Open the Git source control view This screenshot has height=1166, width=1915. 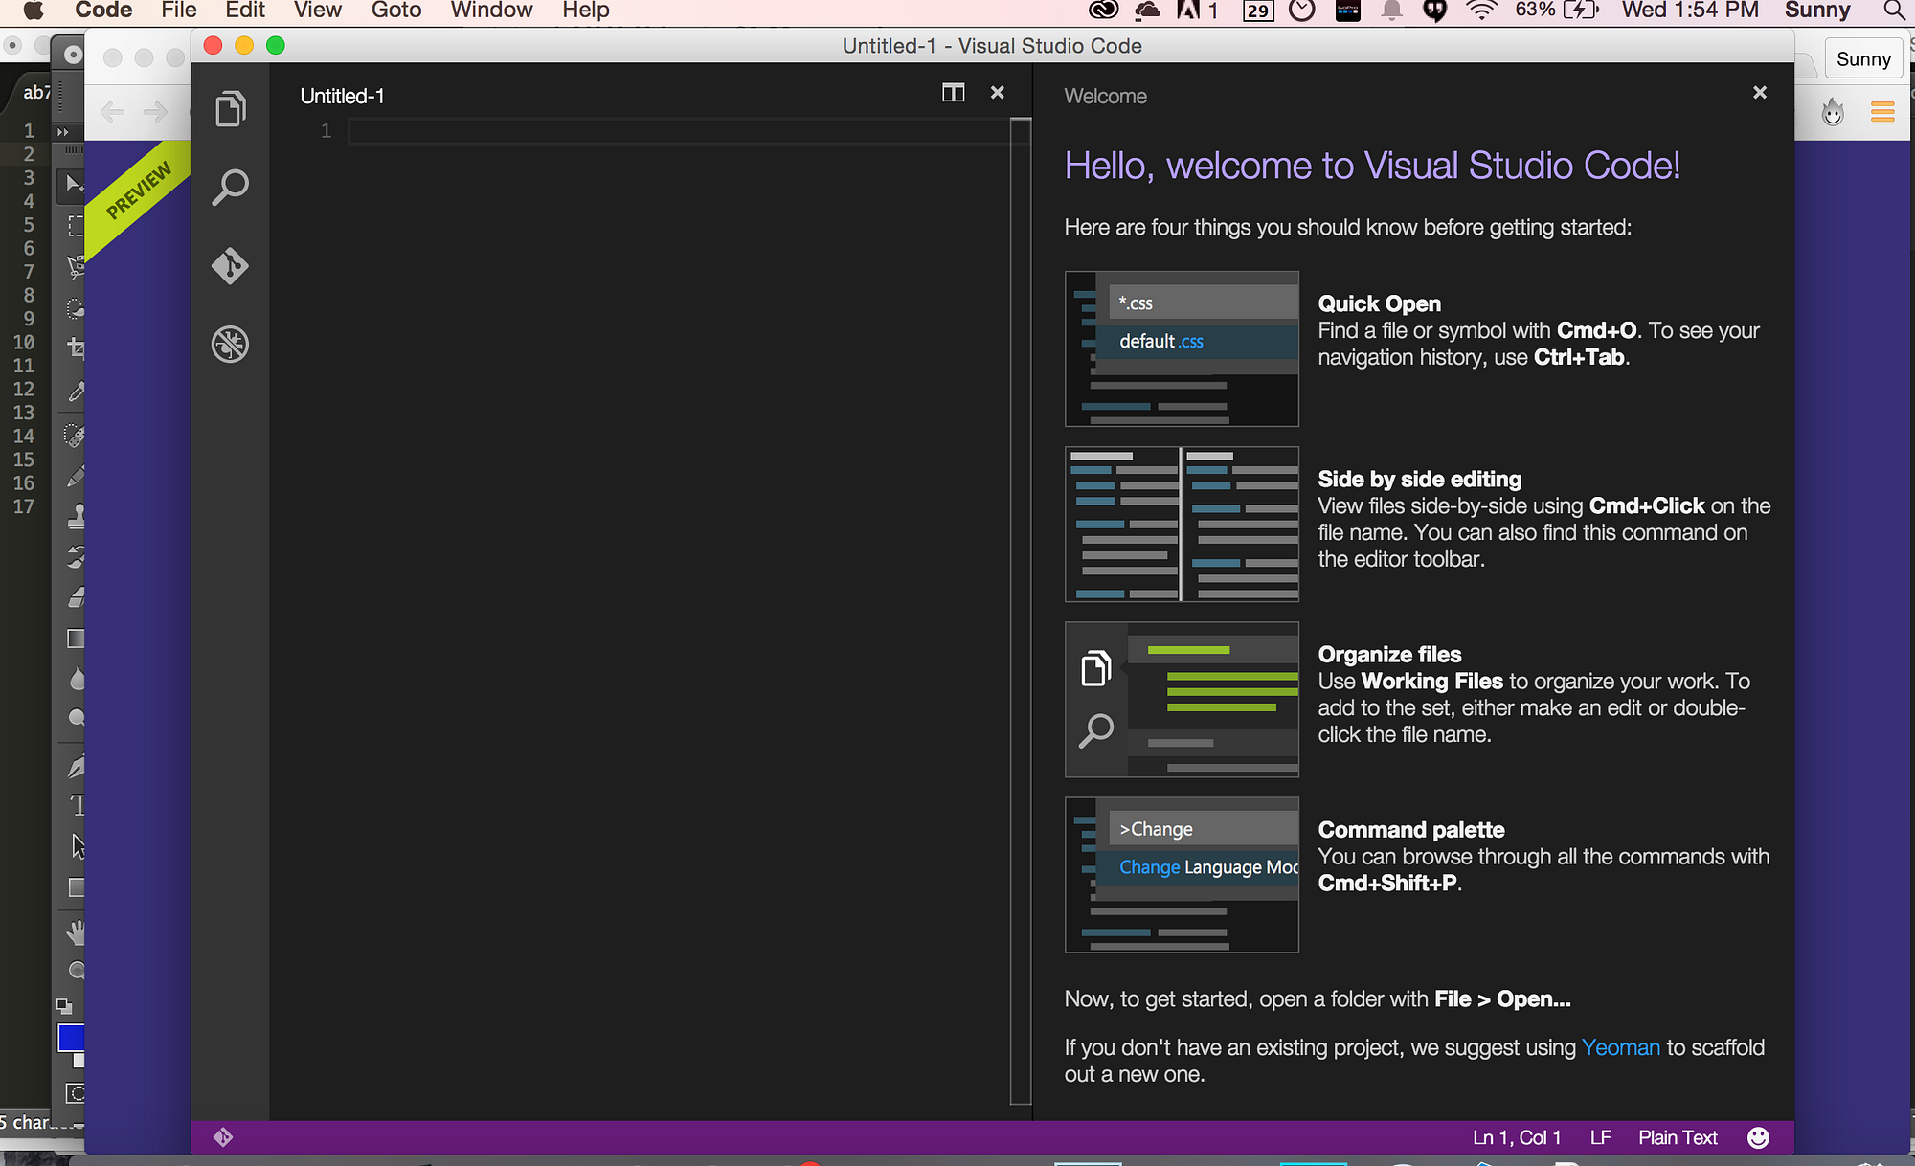coord(230,266)
